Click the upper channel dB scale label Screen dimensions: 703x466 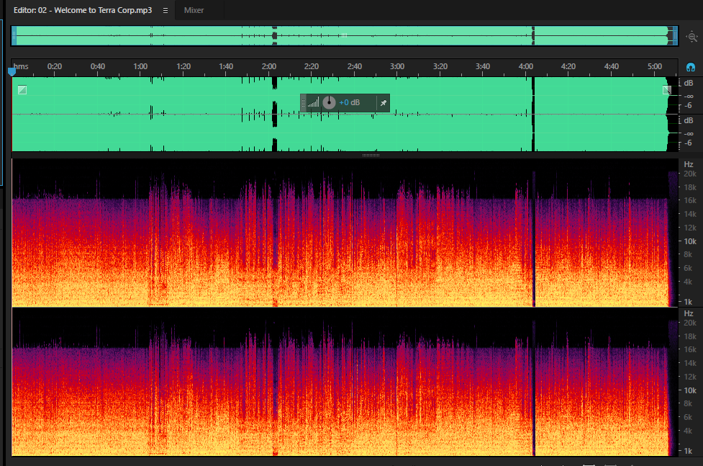tap(689, 83)
